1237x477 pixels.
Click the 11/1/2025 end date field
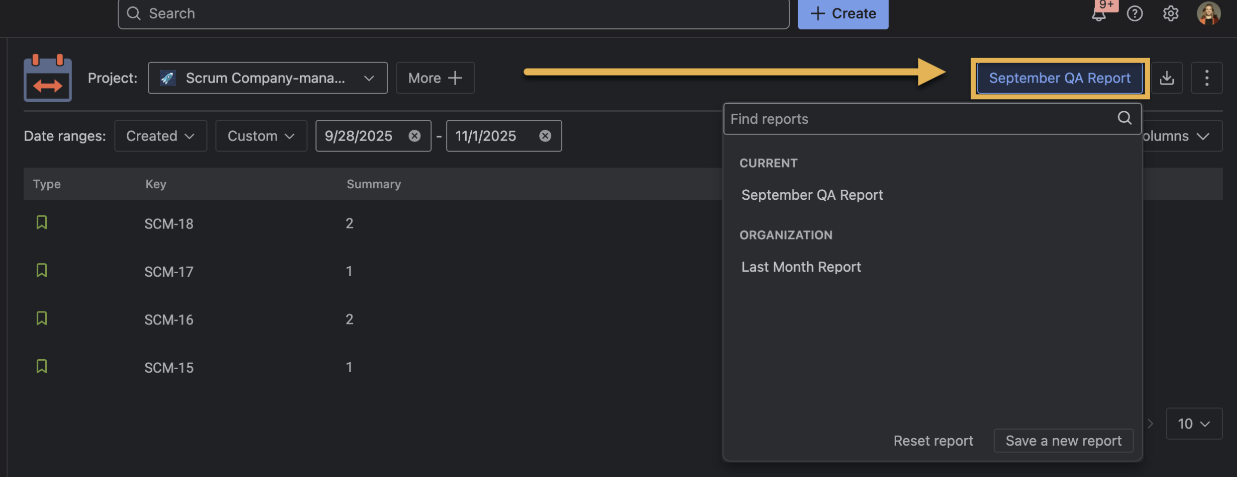click(504, 136)
